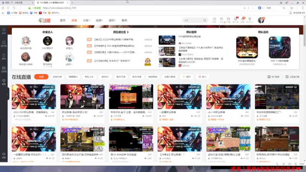Select the 新人 filter tab
The width and height of the screenshot is (306, 172).
click(203, 77)
